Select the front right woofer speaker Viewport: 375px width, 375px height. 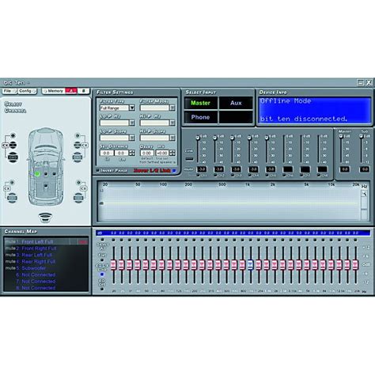[x=78, y=157]
